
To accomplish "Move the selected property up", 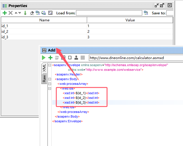I will click(16, 13).
